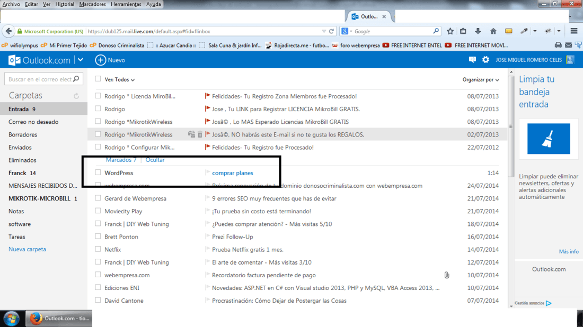Image resolution: width=583 pixels, height=327 pixels.
Task: Click the Más info link
Action: [x=569, y=251]
